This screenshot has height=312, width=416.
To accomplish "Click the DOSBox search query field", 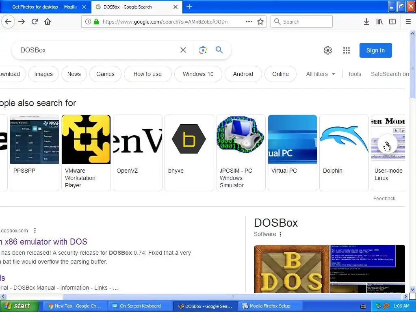I will click(x=98, y=50).
